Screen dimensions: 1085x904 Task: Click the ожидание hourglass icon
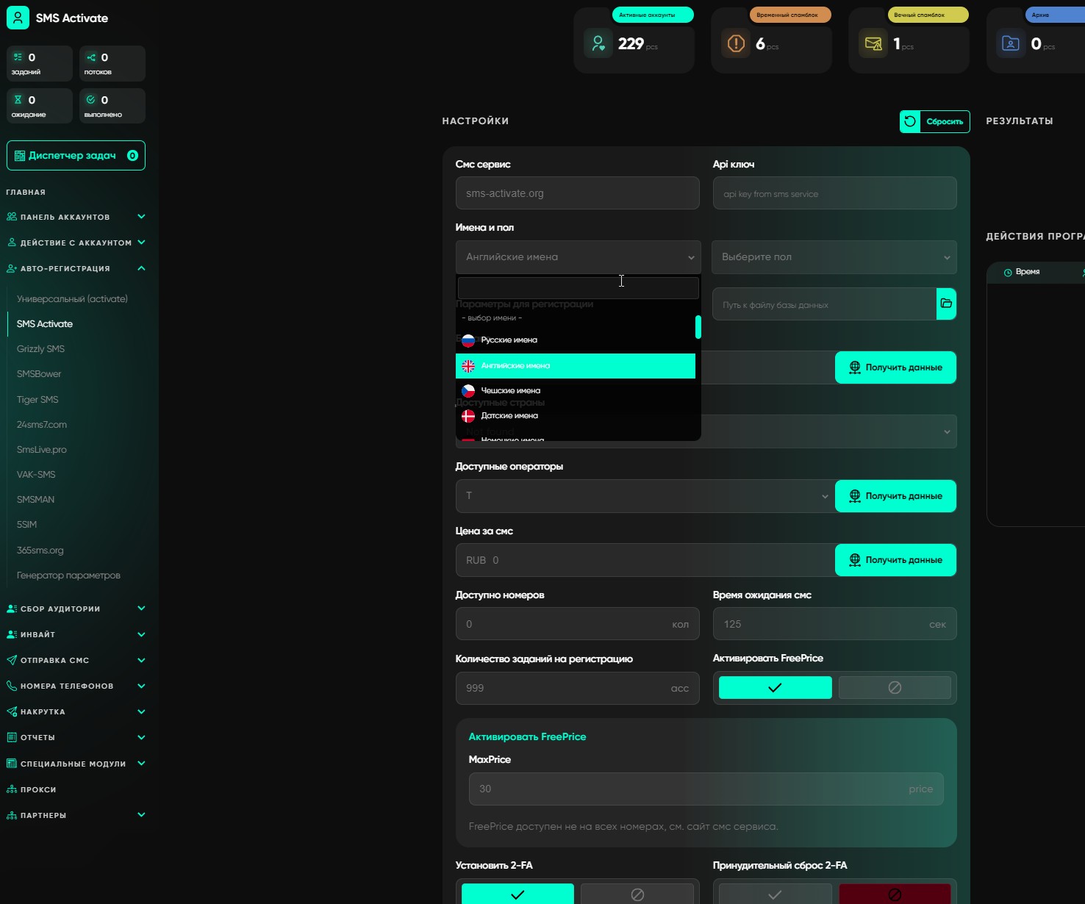coord(18,100)
